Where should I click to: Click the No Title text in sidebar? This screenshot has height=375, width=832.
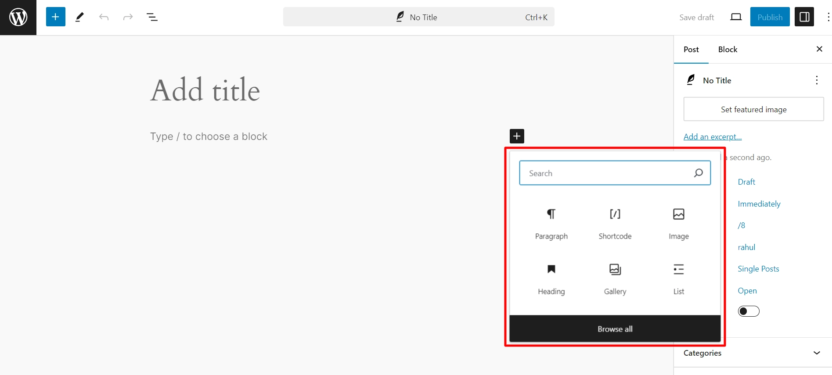pyautogui.click(x=717, y=80)
